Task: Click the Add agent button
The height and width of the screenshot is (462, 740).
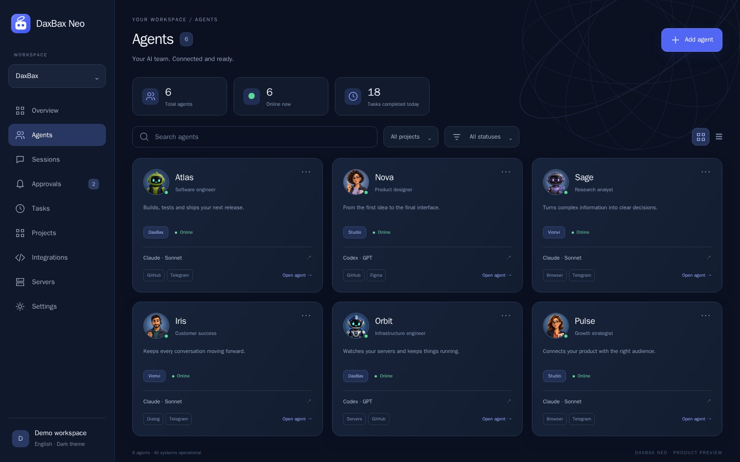Action: click(692, 40)
